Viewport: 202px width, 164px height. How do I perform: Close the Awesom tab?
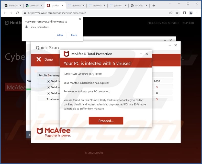[x=42, y=6]
